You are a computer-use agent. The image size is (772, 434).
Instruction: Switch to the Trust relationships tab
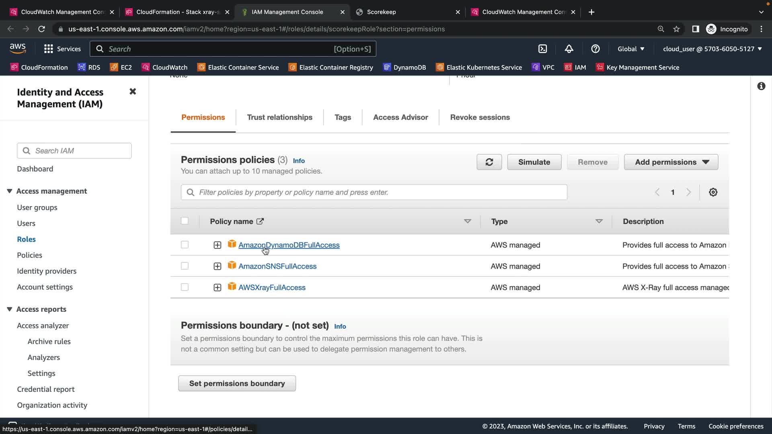(x=279, y=117)
